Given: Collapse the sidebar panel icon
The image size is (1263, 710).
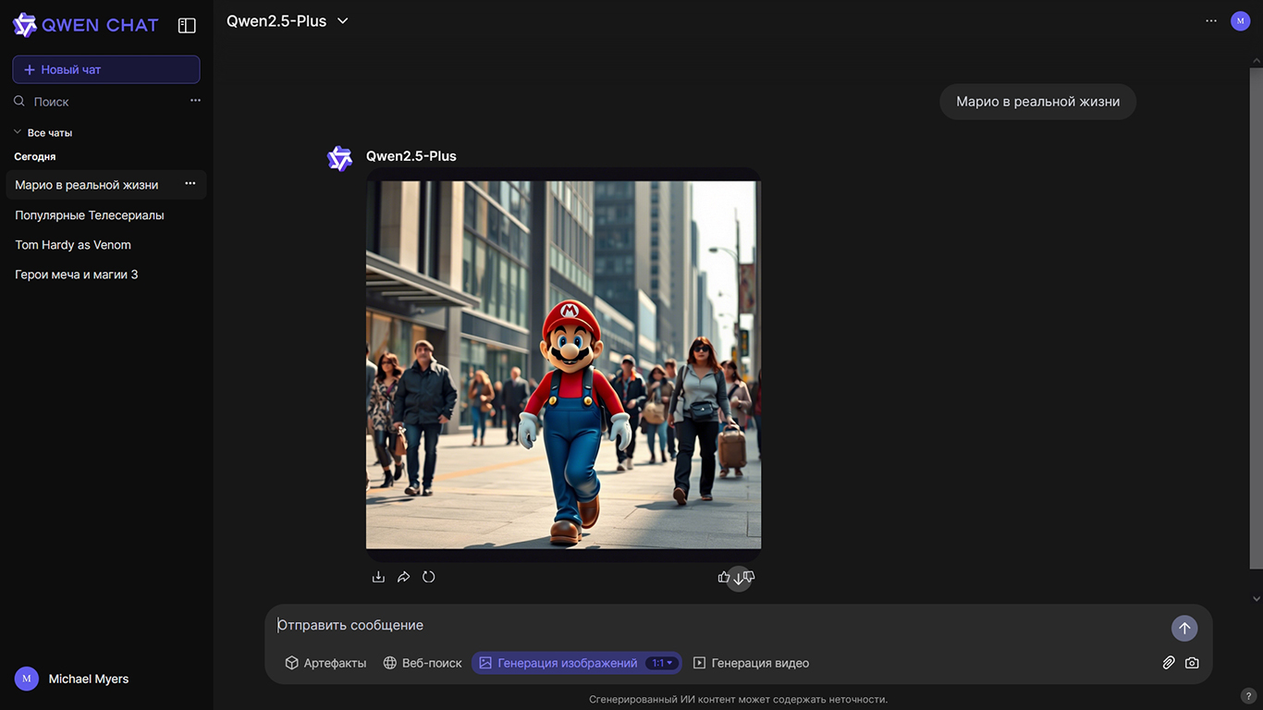Looking at the screenshot, I should pos(187,26).
